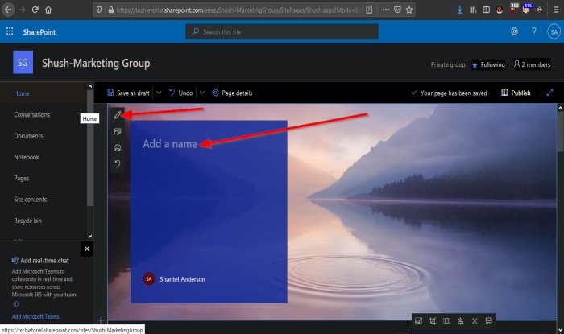The width and height of the screenshot is (564, 334).
Task: Click the crop icon in the bottom image toolbar
Action: (433, 320)
